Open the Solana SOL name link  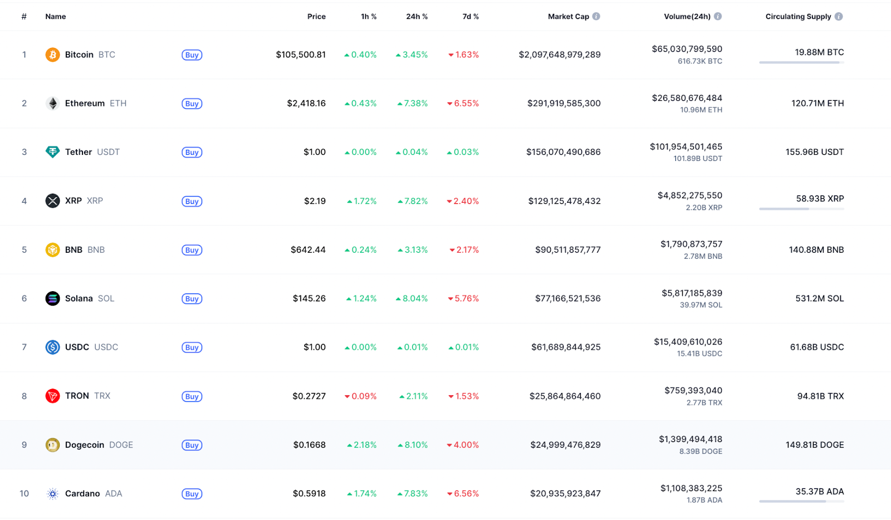click(90, 298)
